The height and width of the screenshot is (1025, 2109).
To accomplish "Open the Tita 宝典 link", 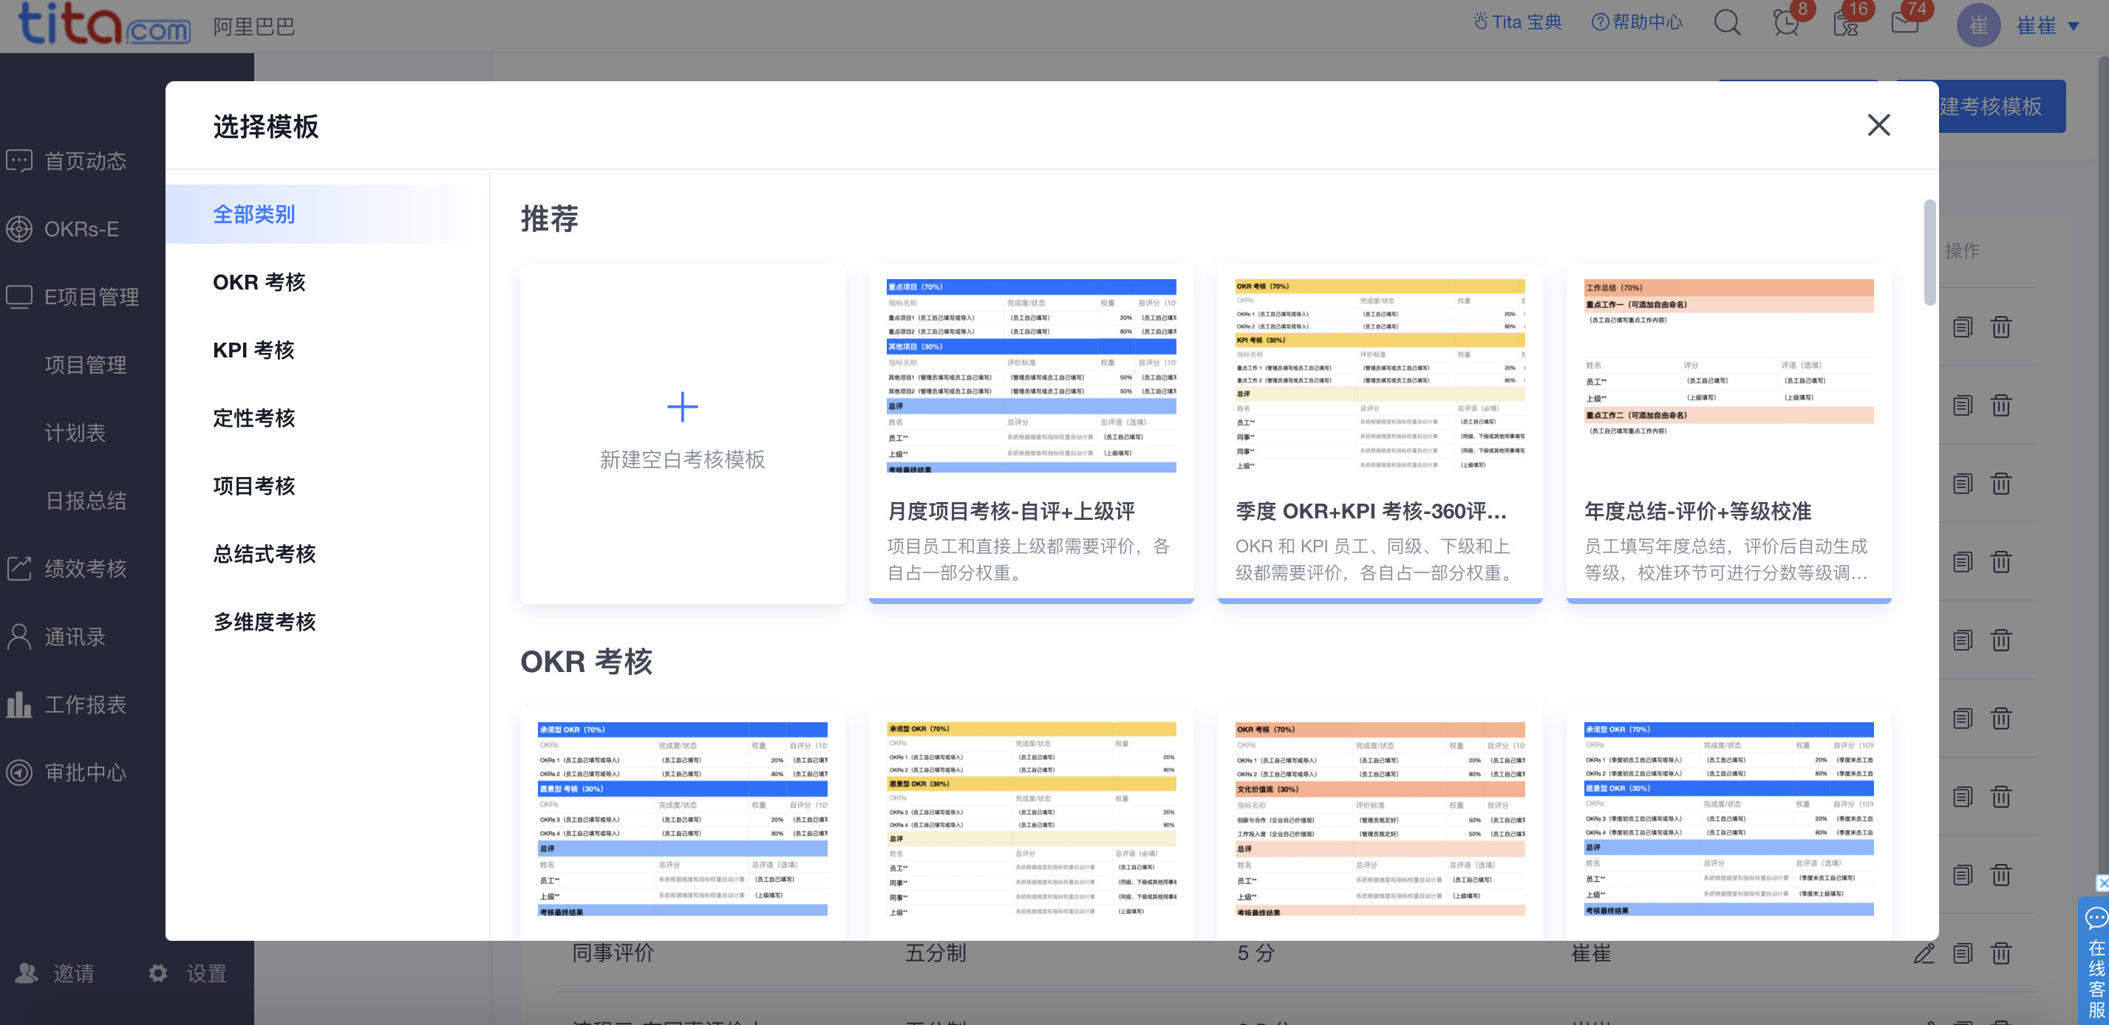I will coord(1517,22).
